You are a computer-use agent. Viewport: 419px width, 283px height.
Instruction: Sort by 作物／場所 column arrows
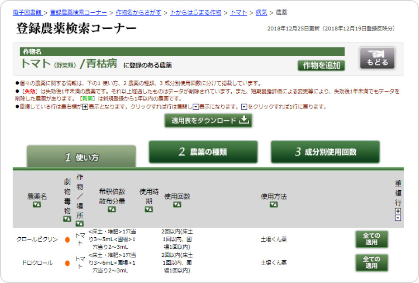(79, 224)
